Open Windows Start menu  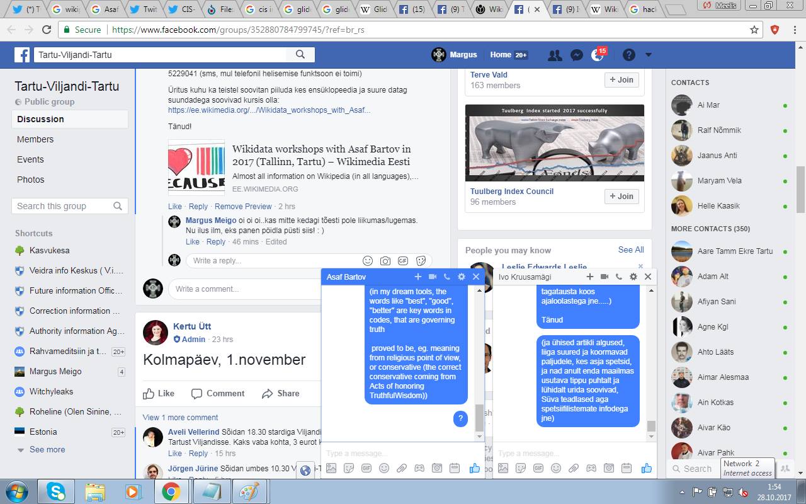click(16, 491)
